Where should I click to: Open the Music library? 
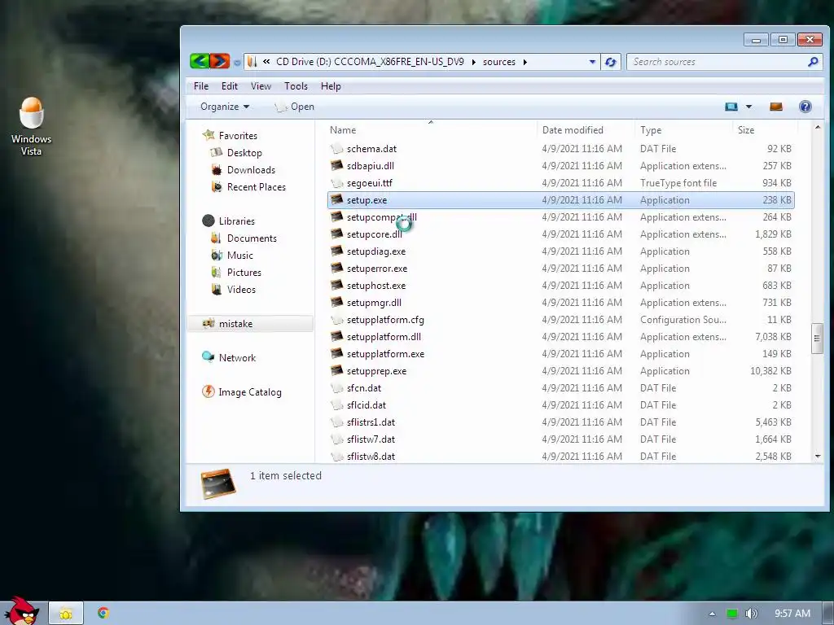[x=240, y=255]
